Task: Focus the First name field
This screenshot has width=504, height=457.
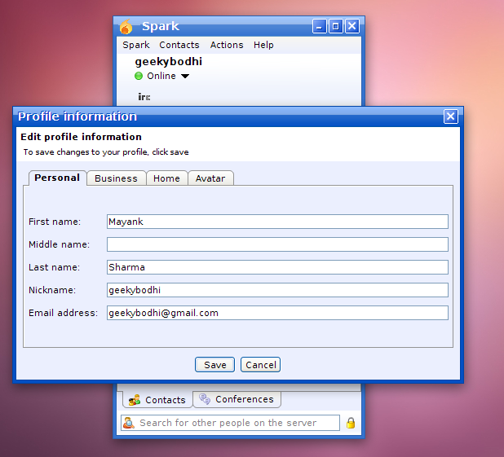Action: pyautogui.click(x=277, y=222)
